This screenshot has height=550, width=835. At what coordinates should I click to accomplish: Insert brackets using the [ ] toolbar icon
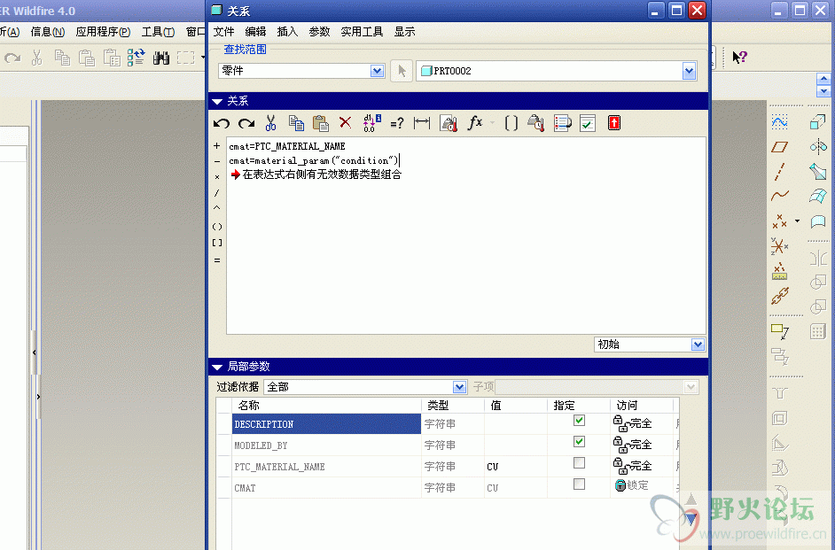511,123
